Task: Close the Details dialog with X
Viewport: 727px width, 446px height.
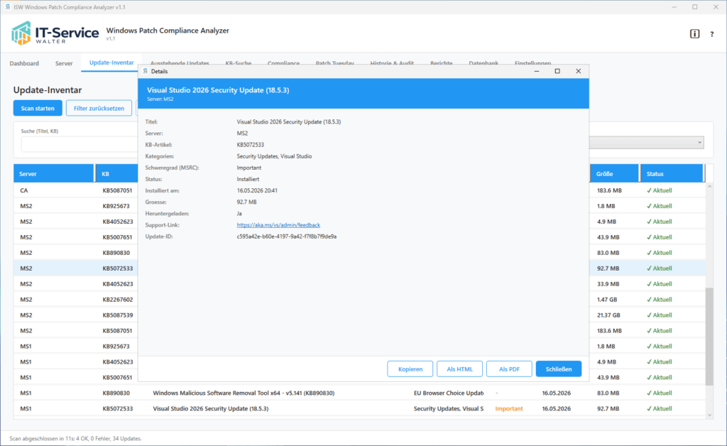Action: click(578, 71)
